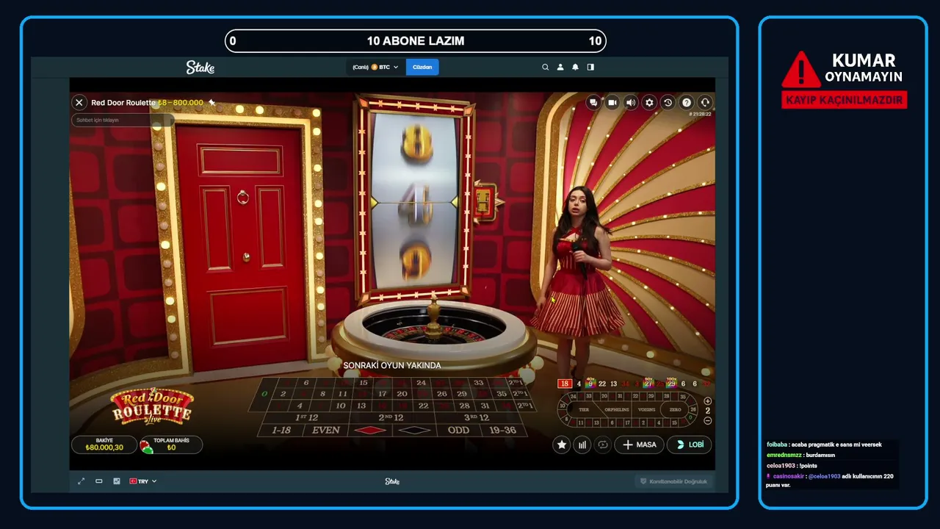Mute the game sound
Screen dimensions: 940x529
pos(630,103)
